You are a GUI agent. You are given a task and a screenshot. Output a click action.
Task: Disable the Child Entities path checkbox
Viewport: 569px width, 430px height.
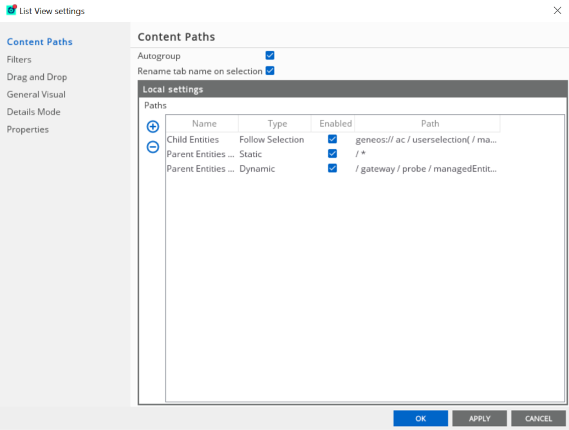(x=333, y=139)
